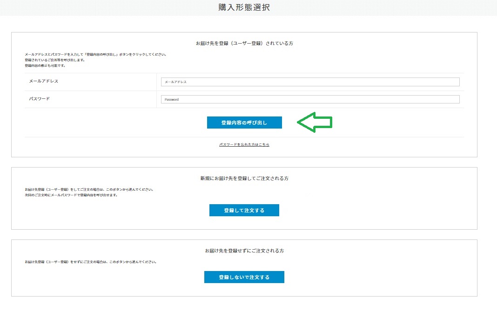Select the 新規にお届け先を登録してご注文される方 heading

pyautogui.click(x=244, y=178)
